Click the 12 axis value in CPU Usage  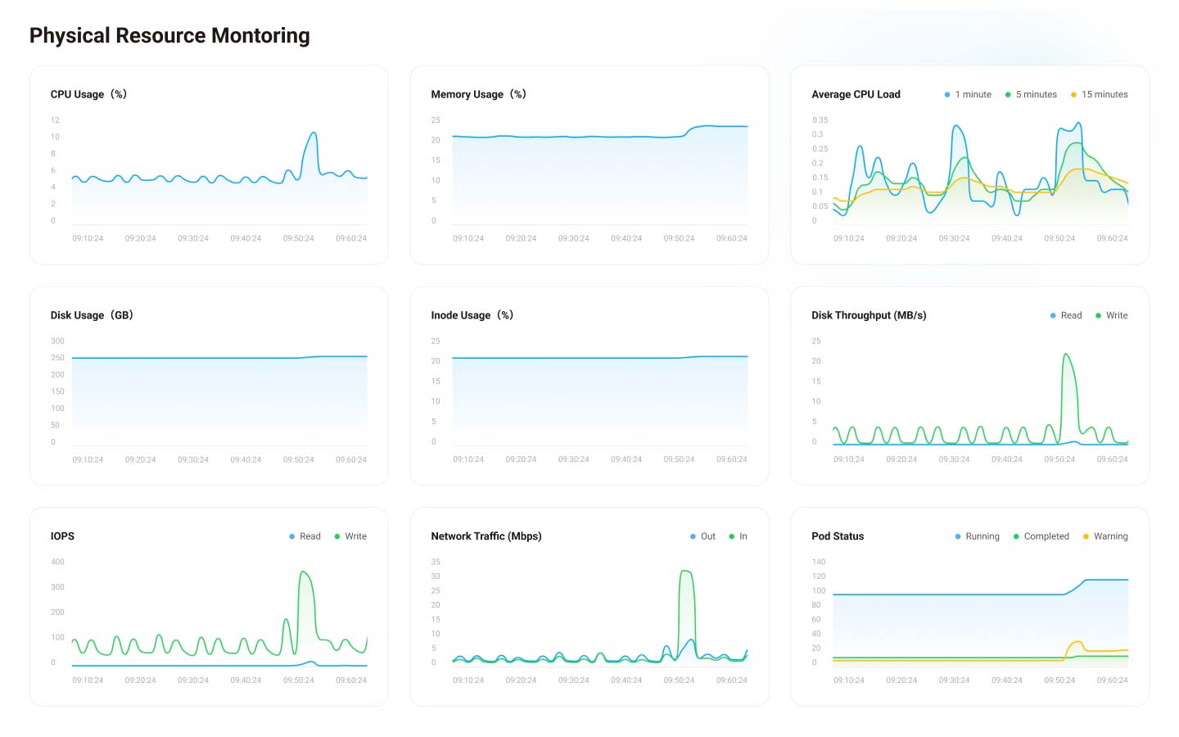(x=55, y=120)
